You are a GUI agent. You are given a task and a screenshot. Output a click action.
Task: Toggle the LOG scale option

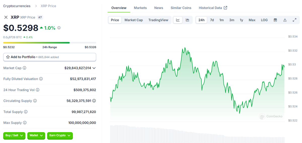pos(264,20)
